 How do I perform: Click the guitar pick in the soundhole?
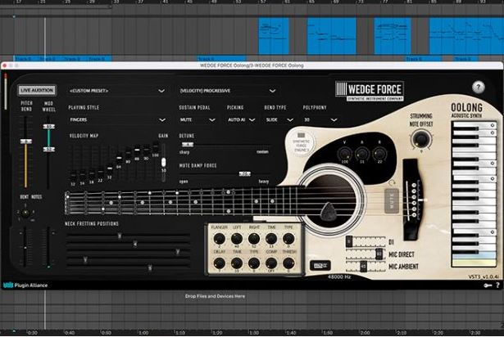328,212
